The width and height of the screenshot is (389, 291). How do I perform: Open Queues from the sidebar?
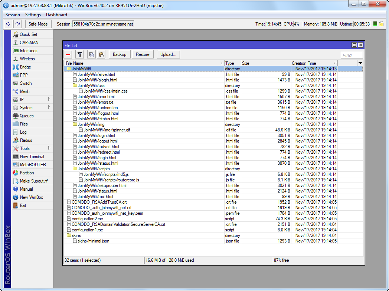(32, 116)
